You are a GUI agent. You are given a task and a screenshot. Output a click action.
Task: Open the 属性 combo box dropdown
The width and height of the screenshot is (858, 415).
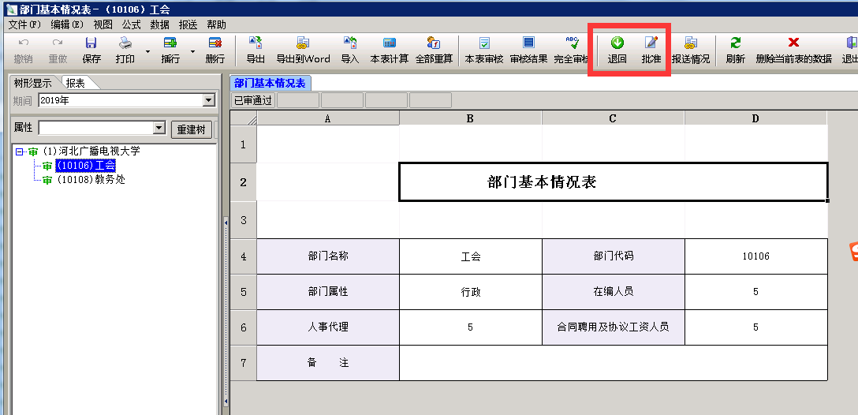tap(159, 128)
